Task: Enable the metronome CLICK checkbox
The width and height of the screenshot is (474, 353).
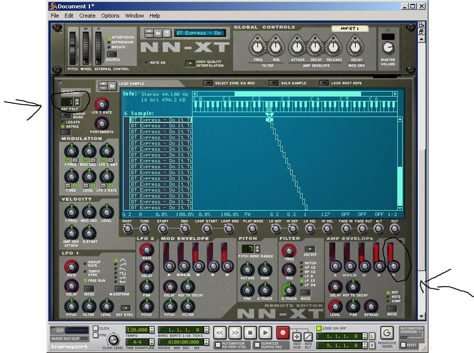Action: point(95,328)
